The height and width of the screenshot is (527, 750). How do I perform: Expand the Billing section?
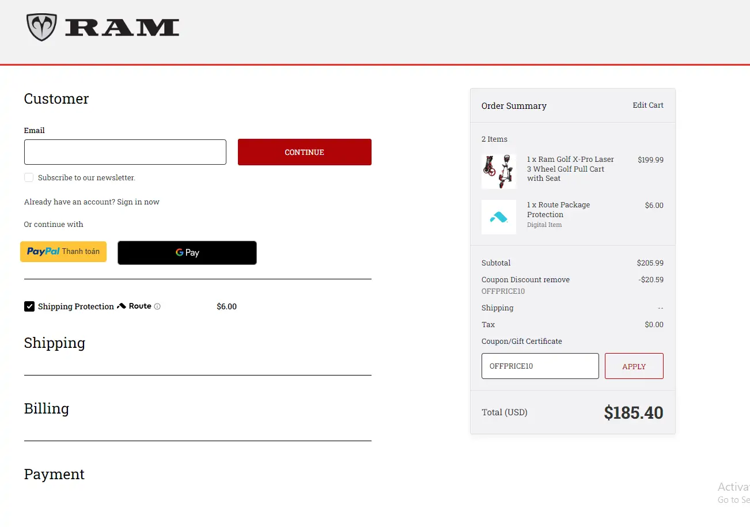pyautogui.click(x=46, y=408)
